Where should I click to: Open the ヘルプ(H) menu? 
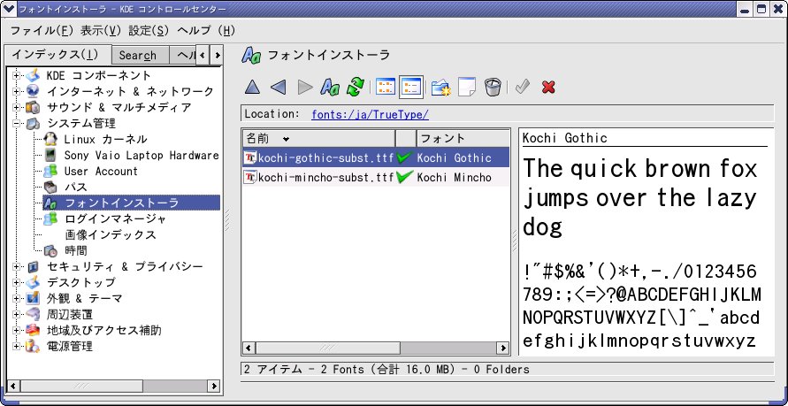206,31
